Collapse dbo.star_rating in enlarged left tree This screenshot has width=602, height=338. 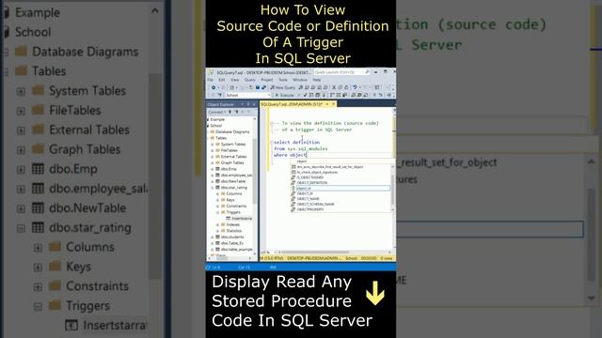point(21,228)
